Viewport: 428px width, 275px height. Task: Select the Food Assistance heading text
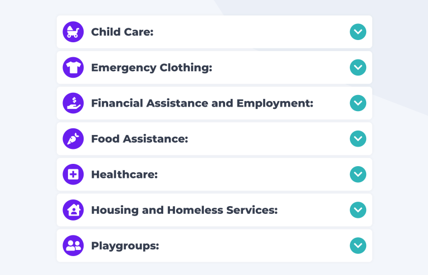(139, 139)
